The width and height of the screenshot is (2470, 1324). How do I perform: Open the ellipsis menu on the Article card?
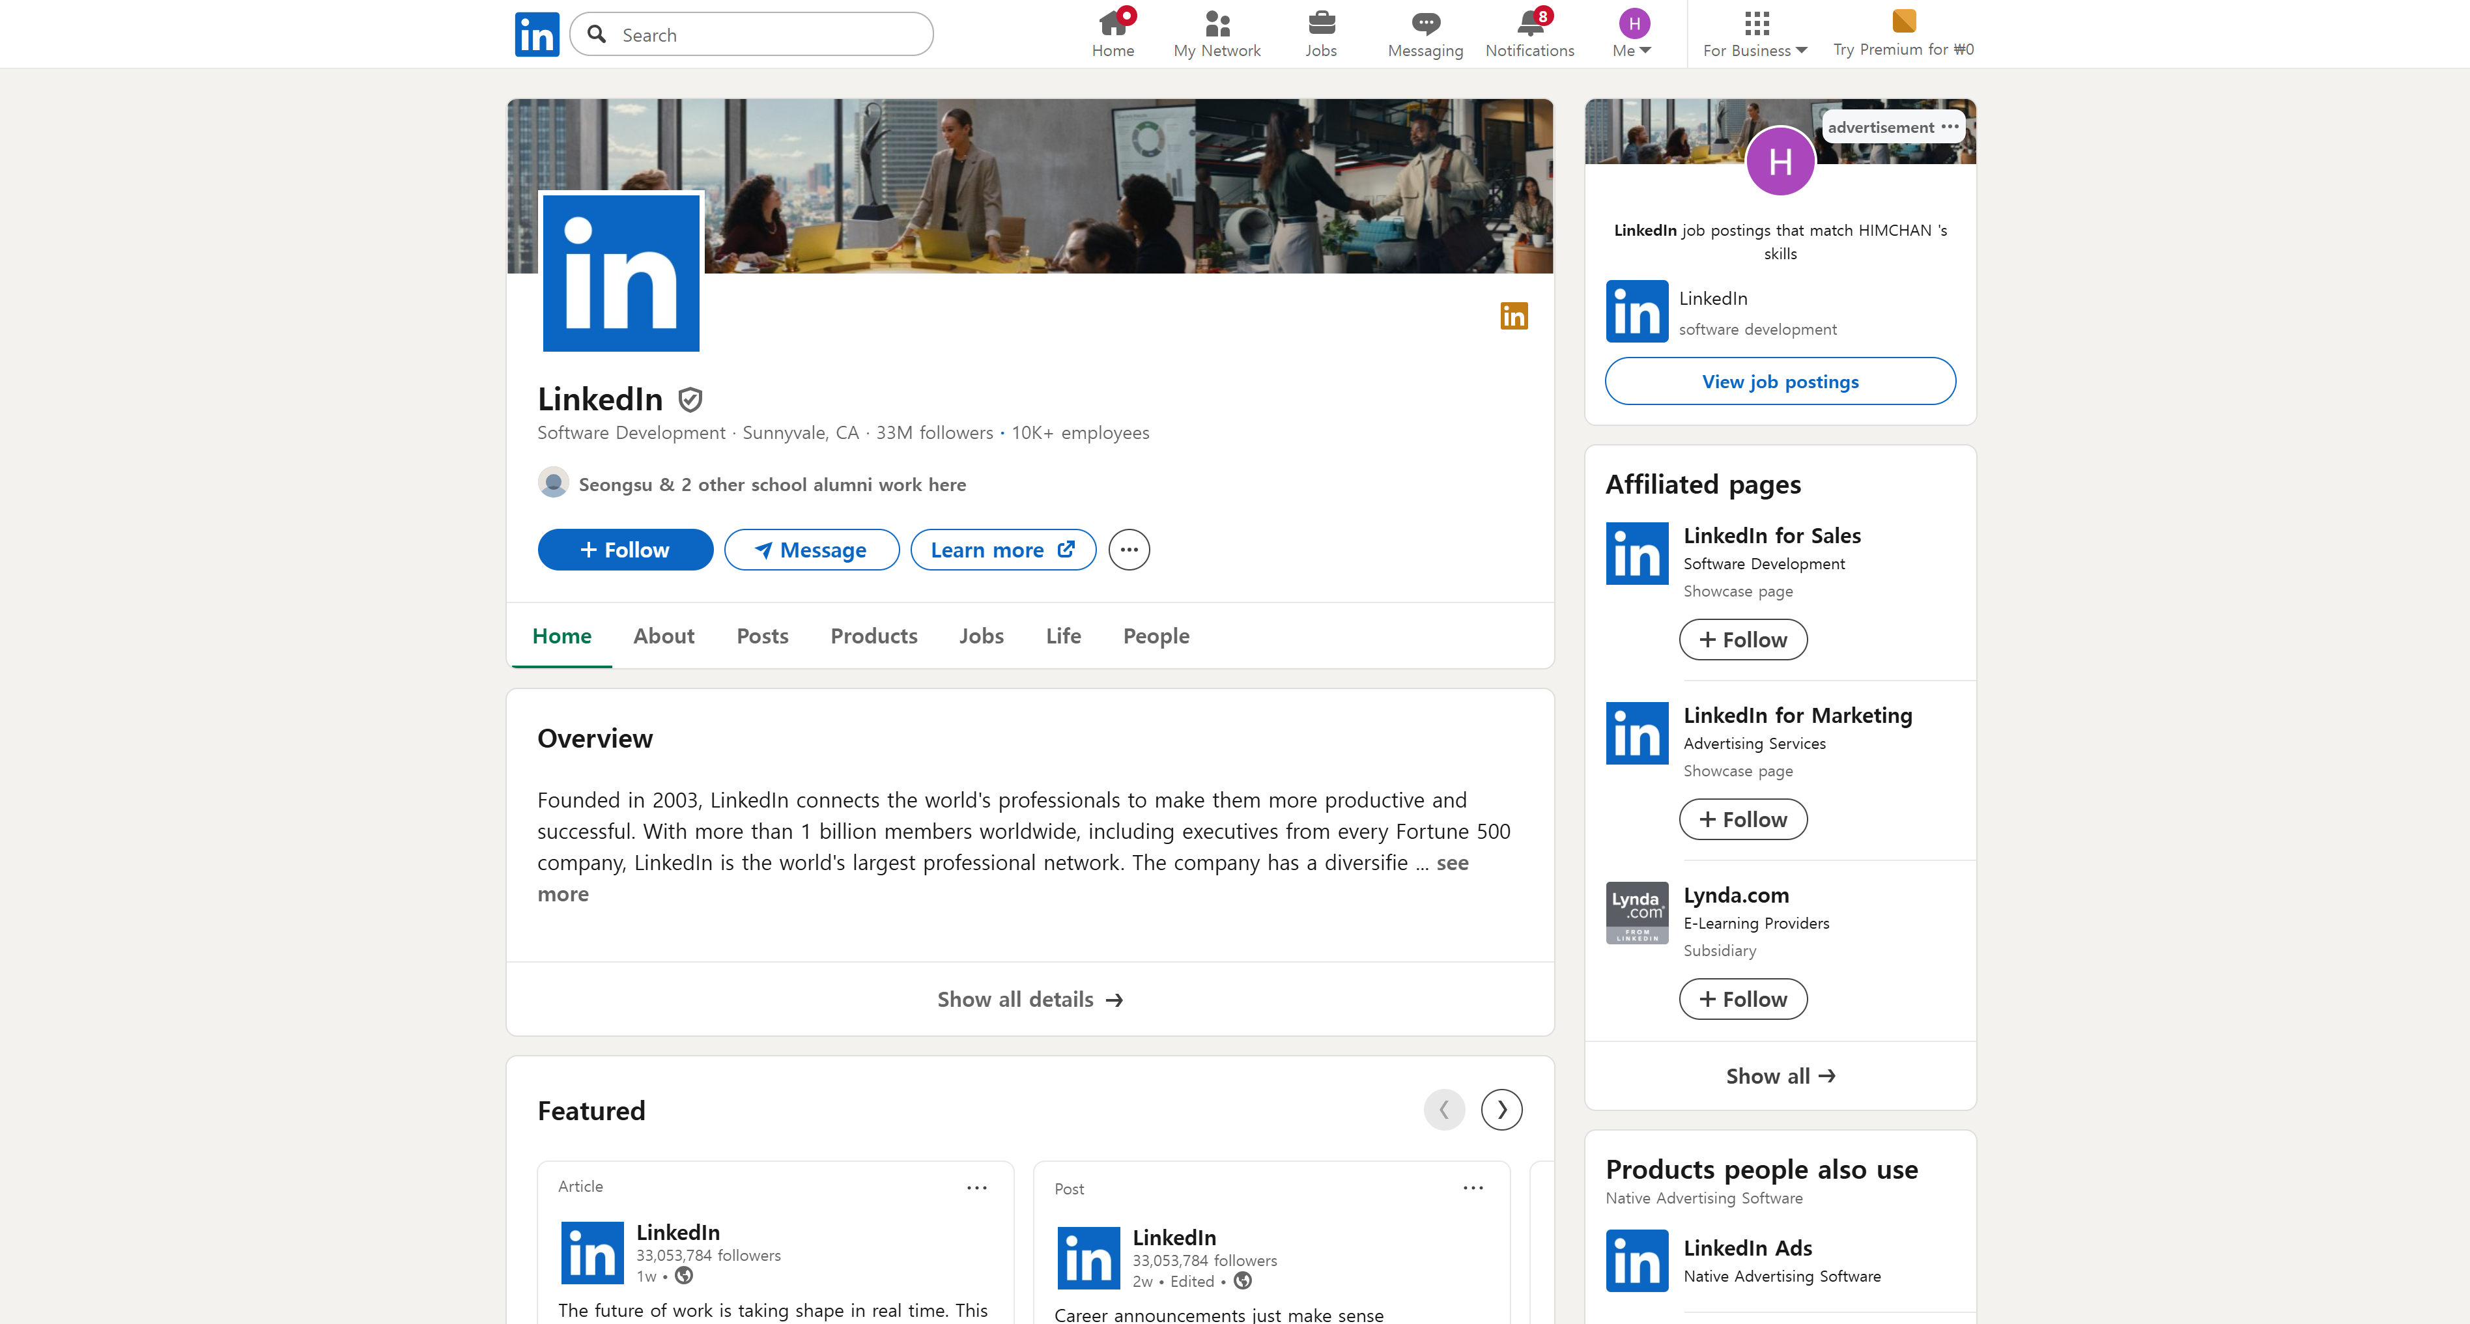977,1188
